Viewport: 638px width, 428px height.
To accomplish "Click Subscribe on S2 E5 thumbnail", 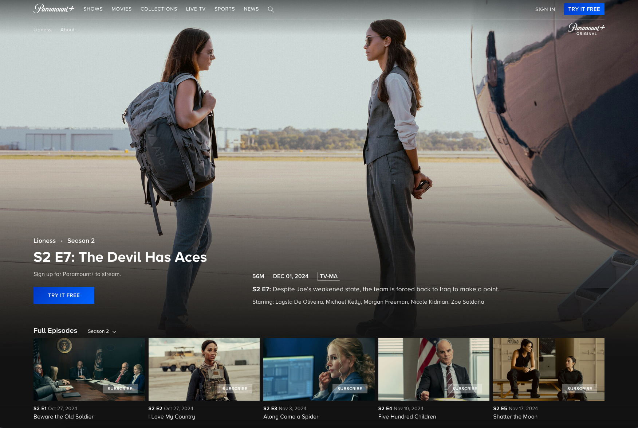I will pyautogui.click(x=580, y=389).
